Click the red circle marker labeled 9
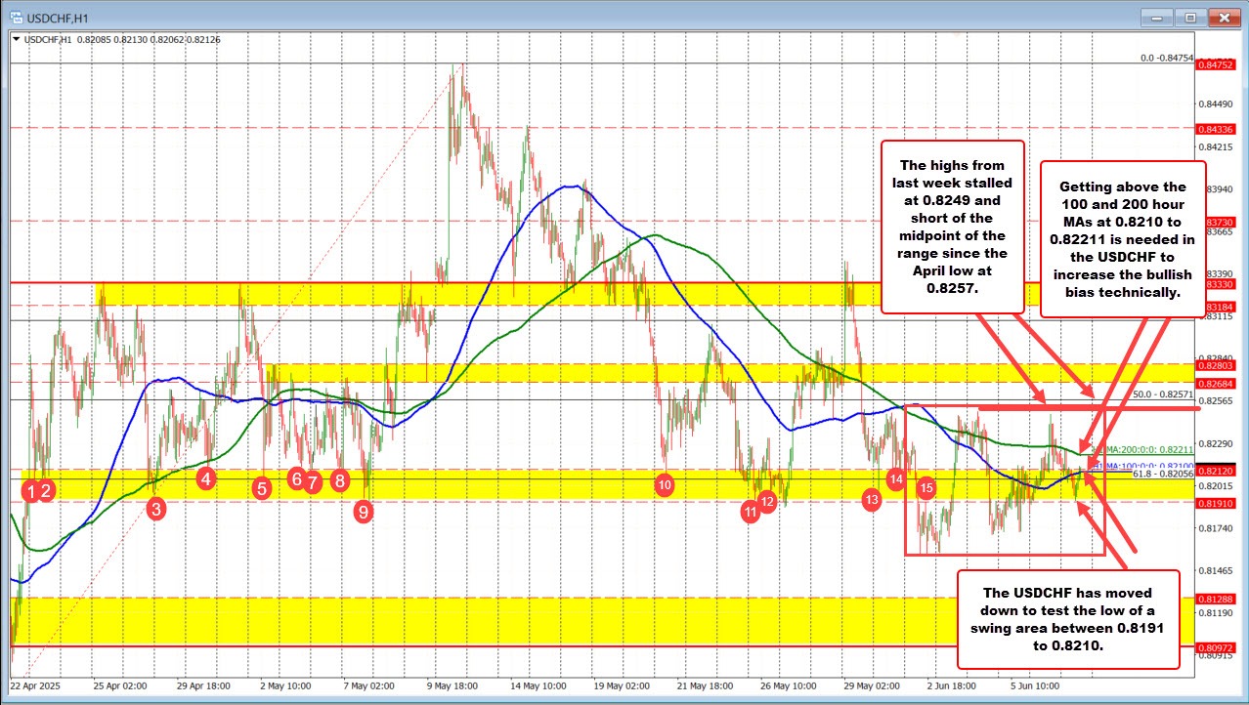Image resolution: width=1249 pixels, height=705 pixels. (363, 510)
